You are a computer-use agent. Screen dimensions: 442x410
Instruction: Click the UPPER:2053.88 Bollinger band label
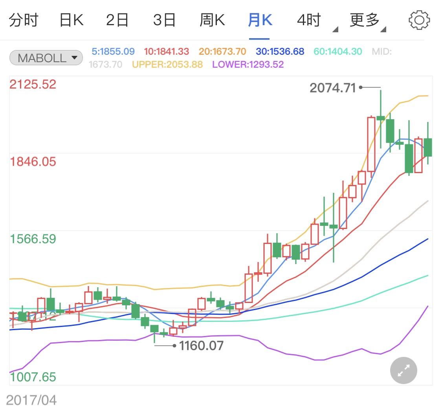(167, 64)
